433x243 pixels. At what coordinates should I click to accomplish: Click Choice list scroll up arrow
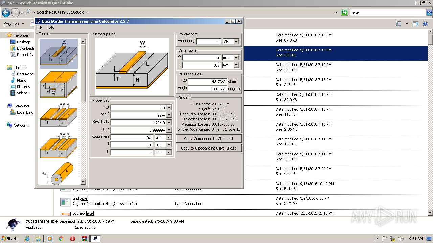83,41
